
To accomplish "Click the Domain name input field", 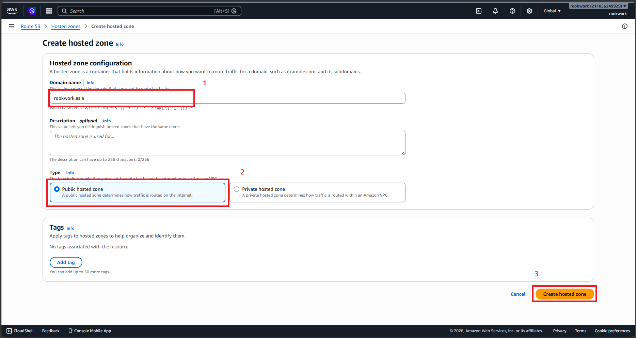I will point(227,98).
